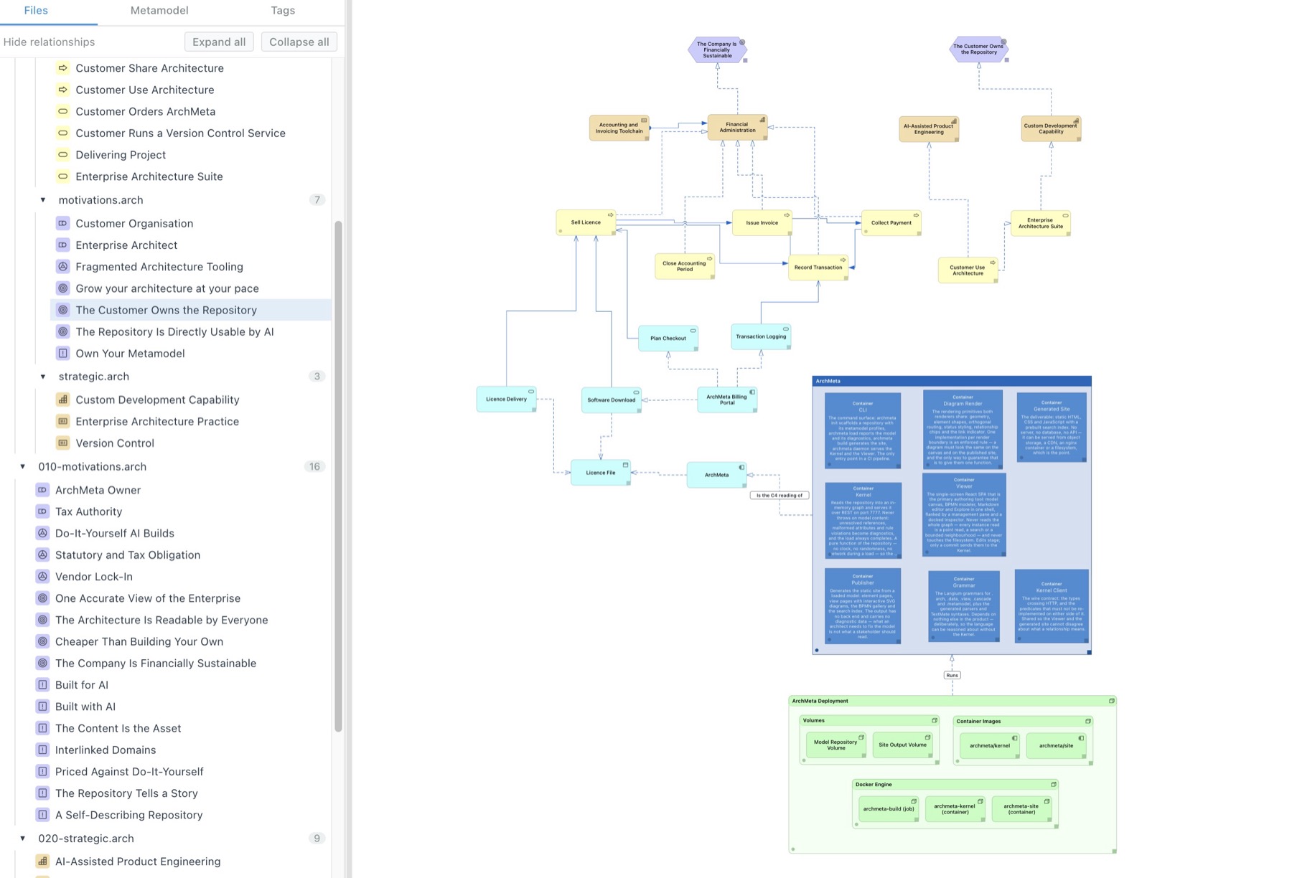Collapse the 020-strategic.arch file node

coord(23,839)
